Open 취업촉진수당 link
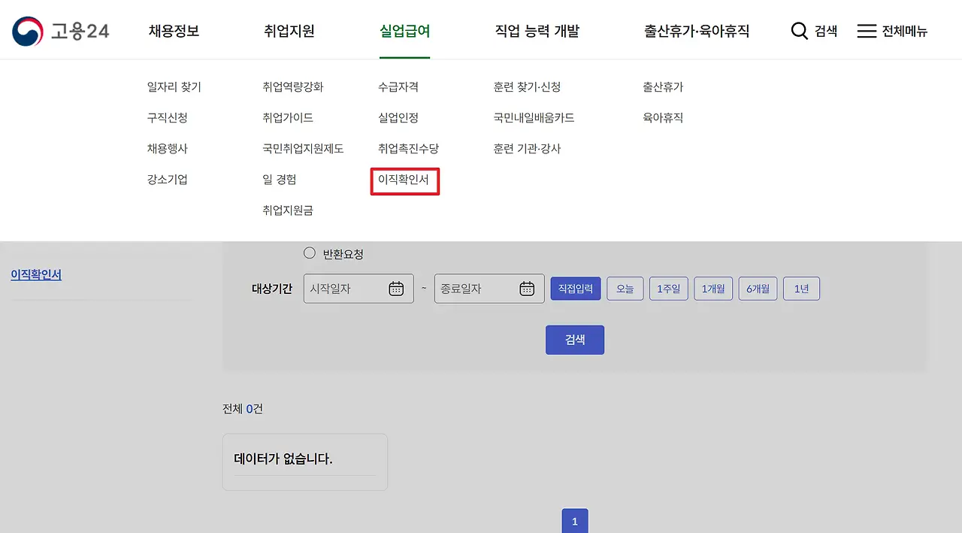Viewport: 962px width, 533px height. 408,149
